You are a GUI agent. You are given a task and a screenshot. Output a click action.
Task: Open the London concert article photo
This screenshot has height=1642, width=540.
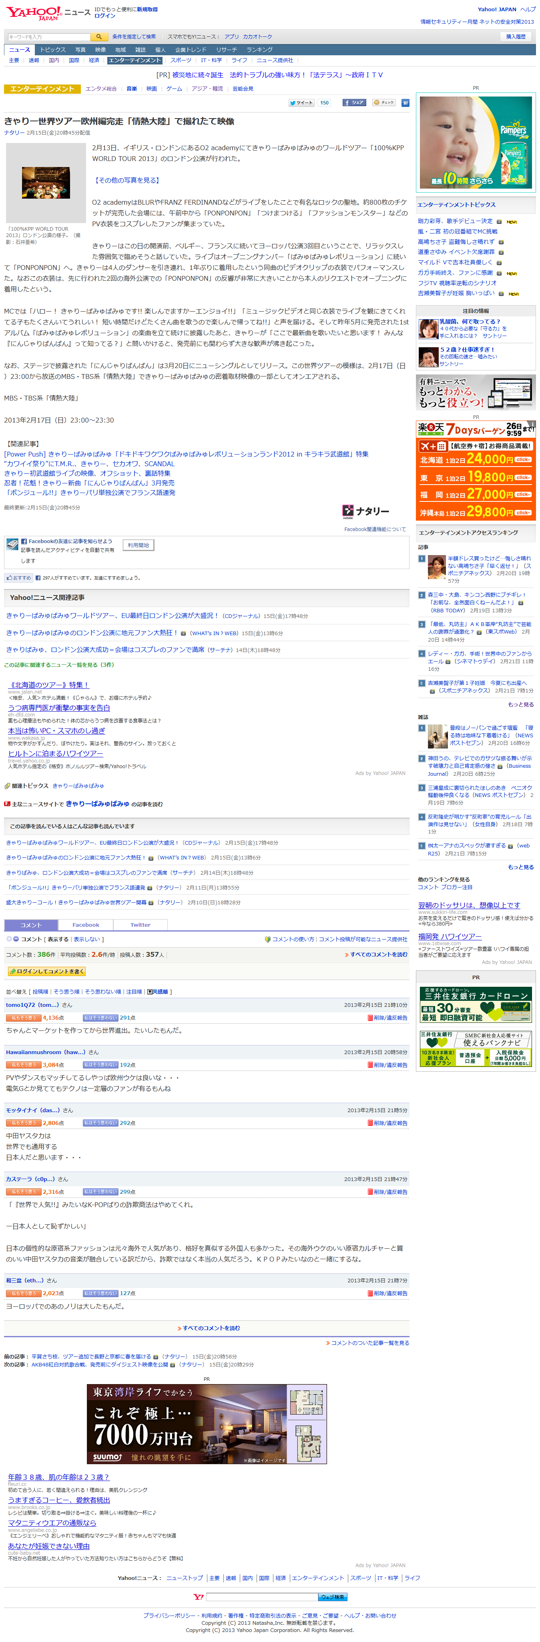46,183
